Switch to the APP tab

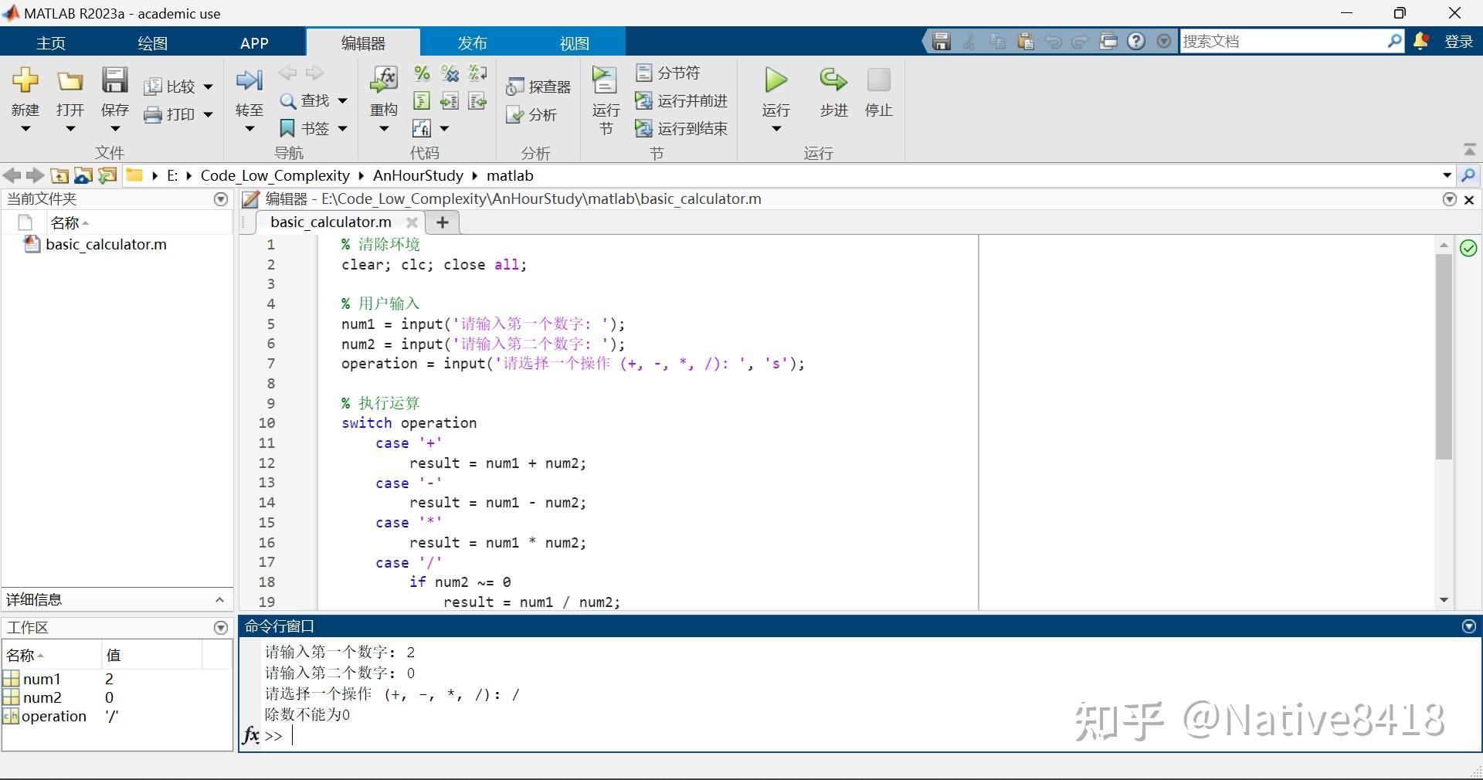click(254, 43)
